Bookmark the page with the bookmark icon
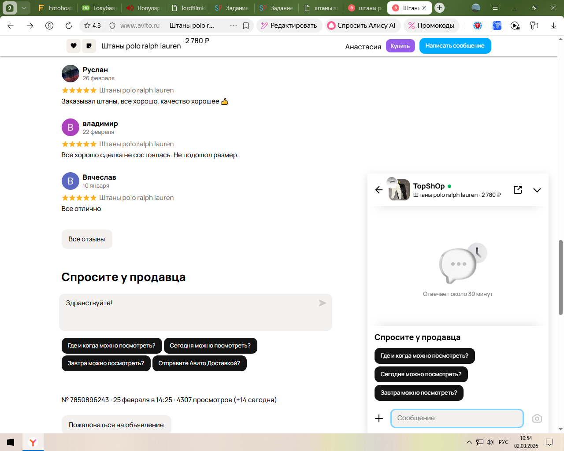The height and width of the screenshot is (451, 564). pyautogui.click(x=246, y=26)
